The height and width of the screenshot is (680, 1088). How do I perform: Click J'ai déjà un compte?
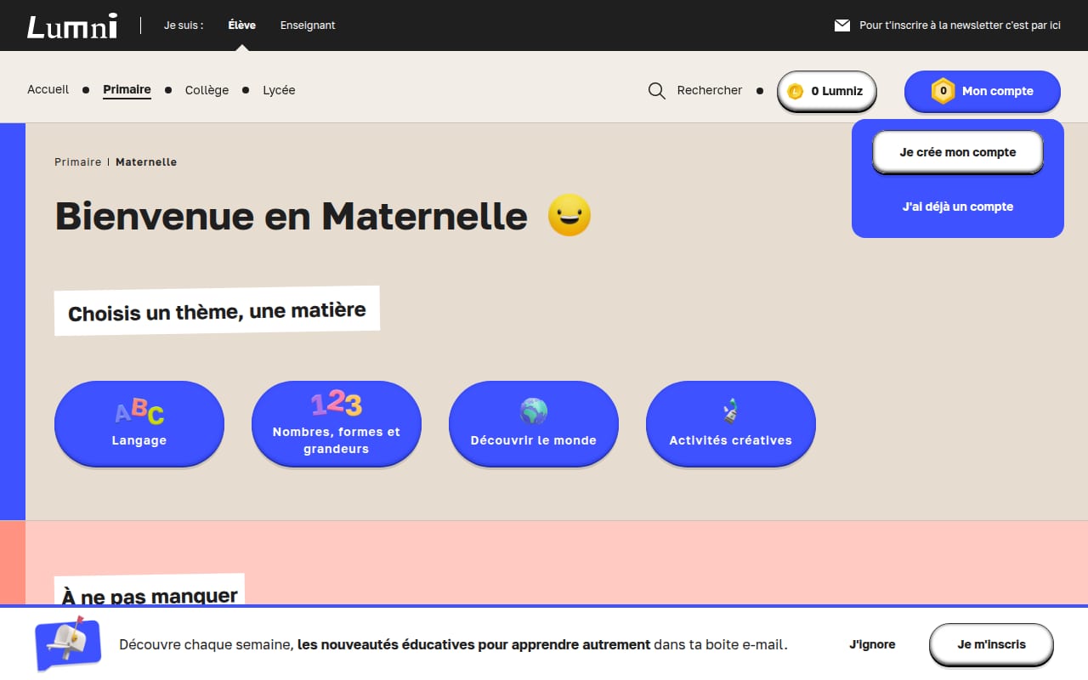coord(958,207)
